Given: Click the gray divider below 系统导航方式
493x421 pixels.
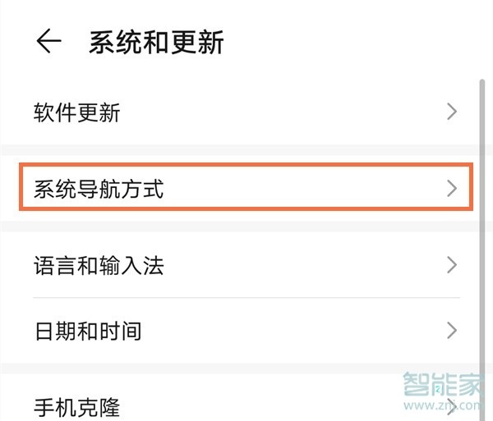Looking at the screenshot, I should coord(240,227).
